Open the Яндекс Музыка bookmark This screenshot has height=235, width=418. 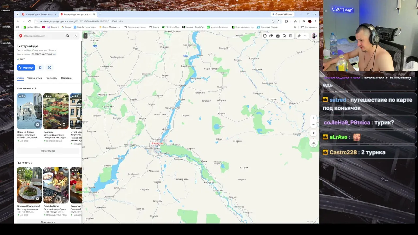click(x=109, y=27)
